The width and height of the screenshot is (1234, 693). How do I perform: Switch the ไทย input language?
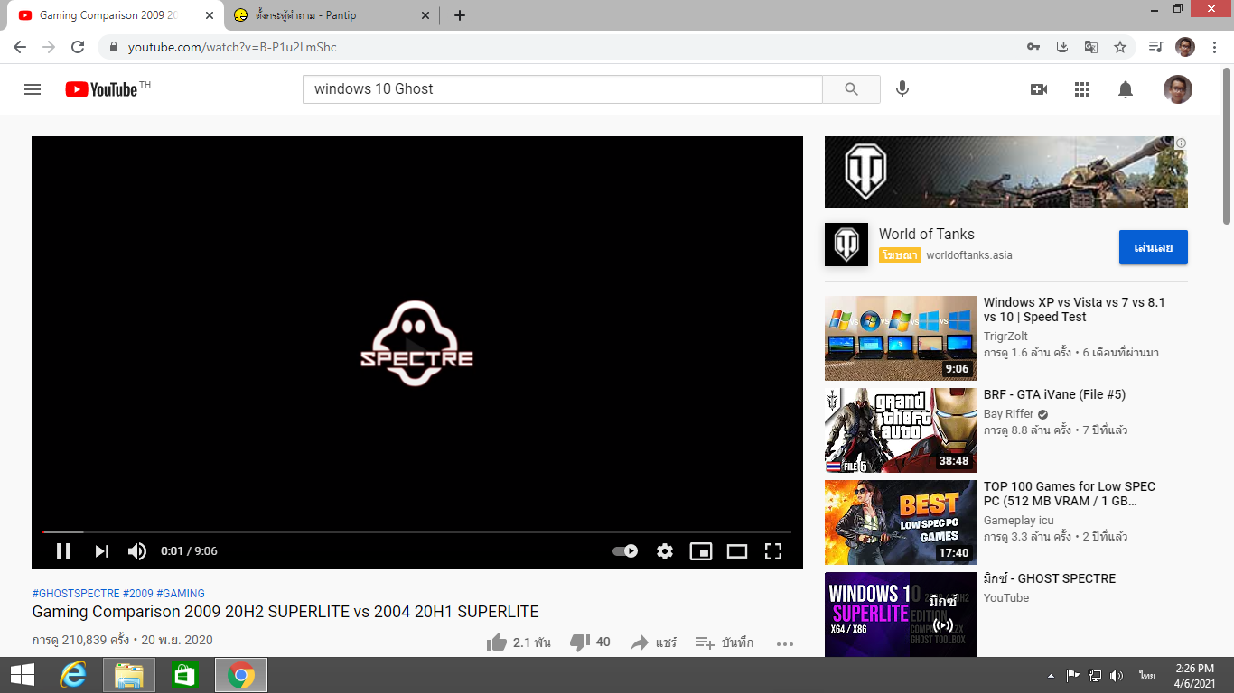point(1146,675)
